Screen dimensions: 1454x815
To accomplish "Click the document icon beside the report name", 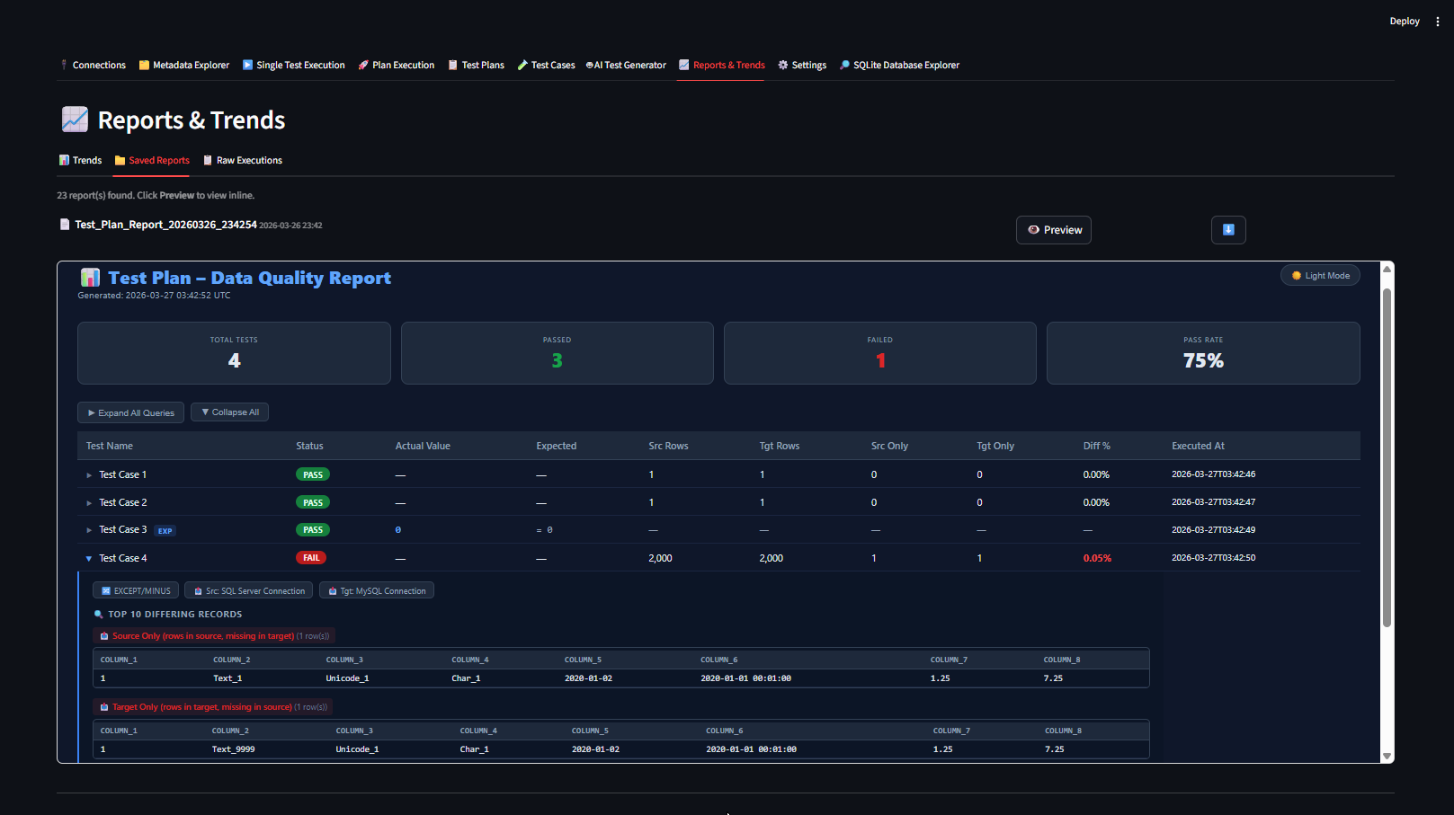I will point(65,225).
